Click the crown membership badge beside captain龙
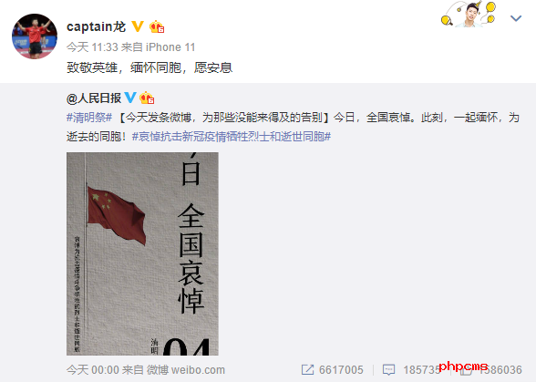This screenshot has width=536, height=382. [x=157, y=26]
